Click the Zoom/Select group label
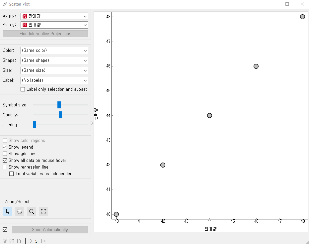Image resolution: width=309 pixels, height=244 pixels. [x=17, y=201]
